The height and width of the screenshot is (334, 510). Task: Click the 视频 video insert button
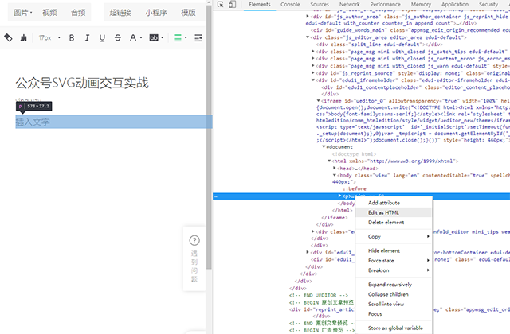tap(49, 13)
